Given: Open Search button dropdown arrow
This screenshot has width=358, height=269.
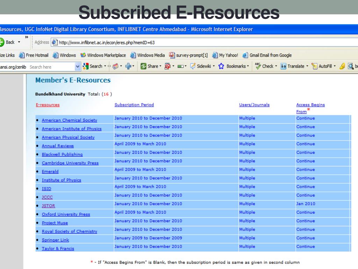Looking at the screenshot, I should point(105,66).
